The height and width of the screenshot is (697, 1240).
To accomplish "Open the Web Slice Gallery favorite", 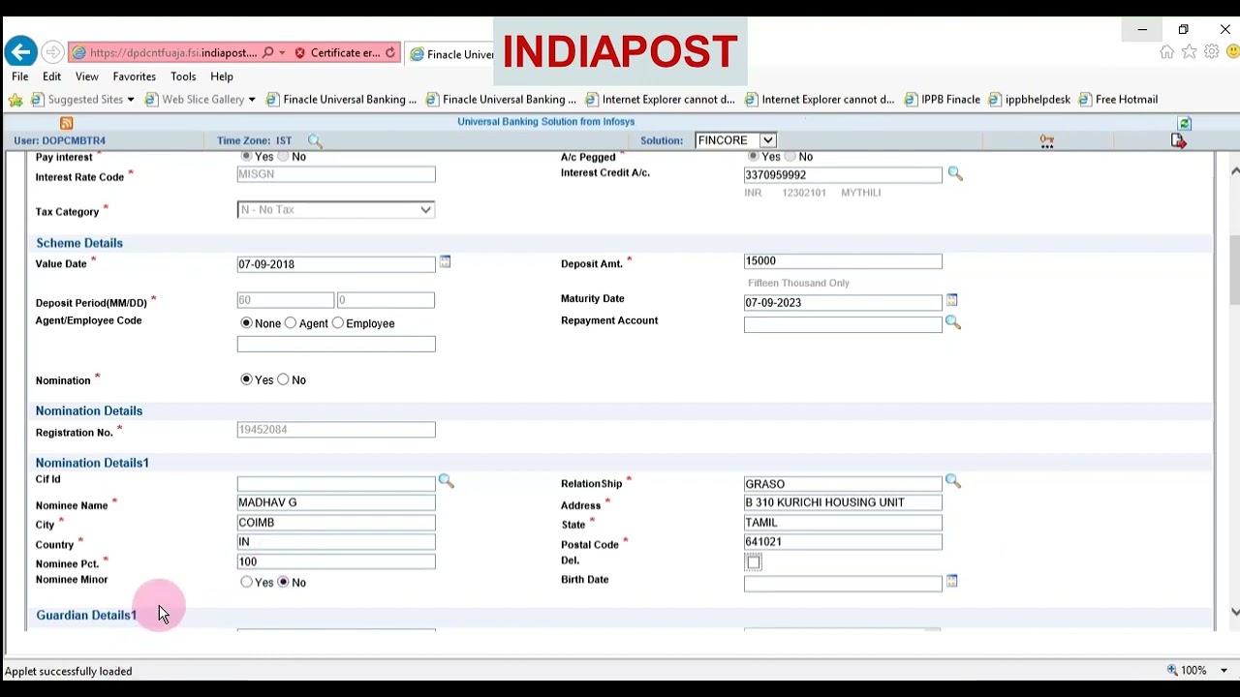I will (195, 100).
